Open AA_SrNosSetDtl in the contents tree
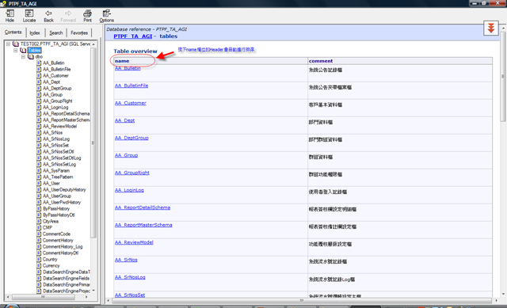 tap(59, 151)
